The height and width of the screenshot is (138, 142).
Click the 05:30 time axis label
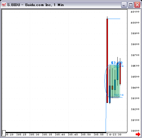(35, 135)
